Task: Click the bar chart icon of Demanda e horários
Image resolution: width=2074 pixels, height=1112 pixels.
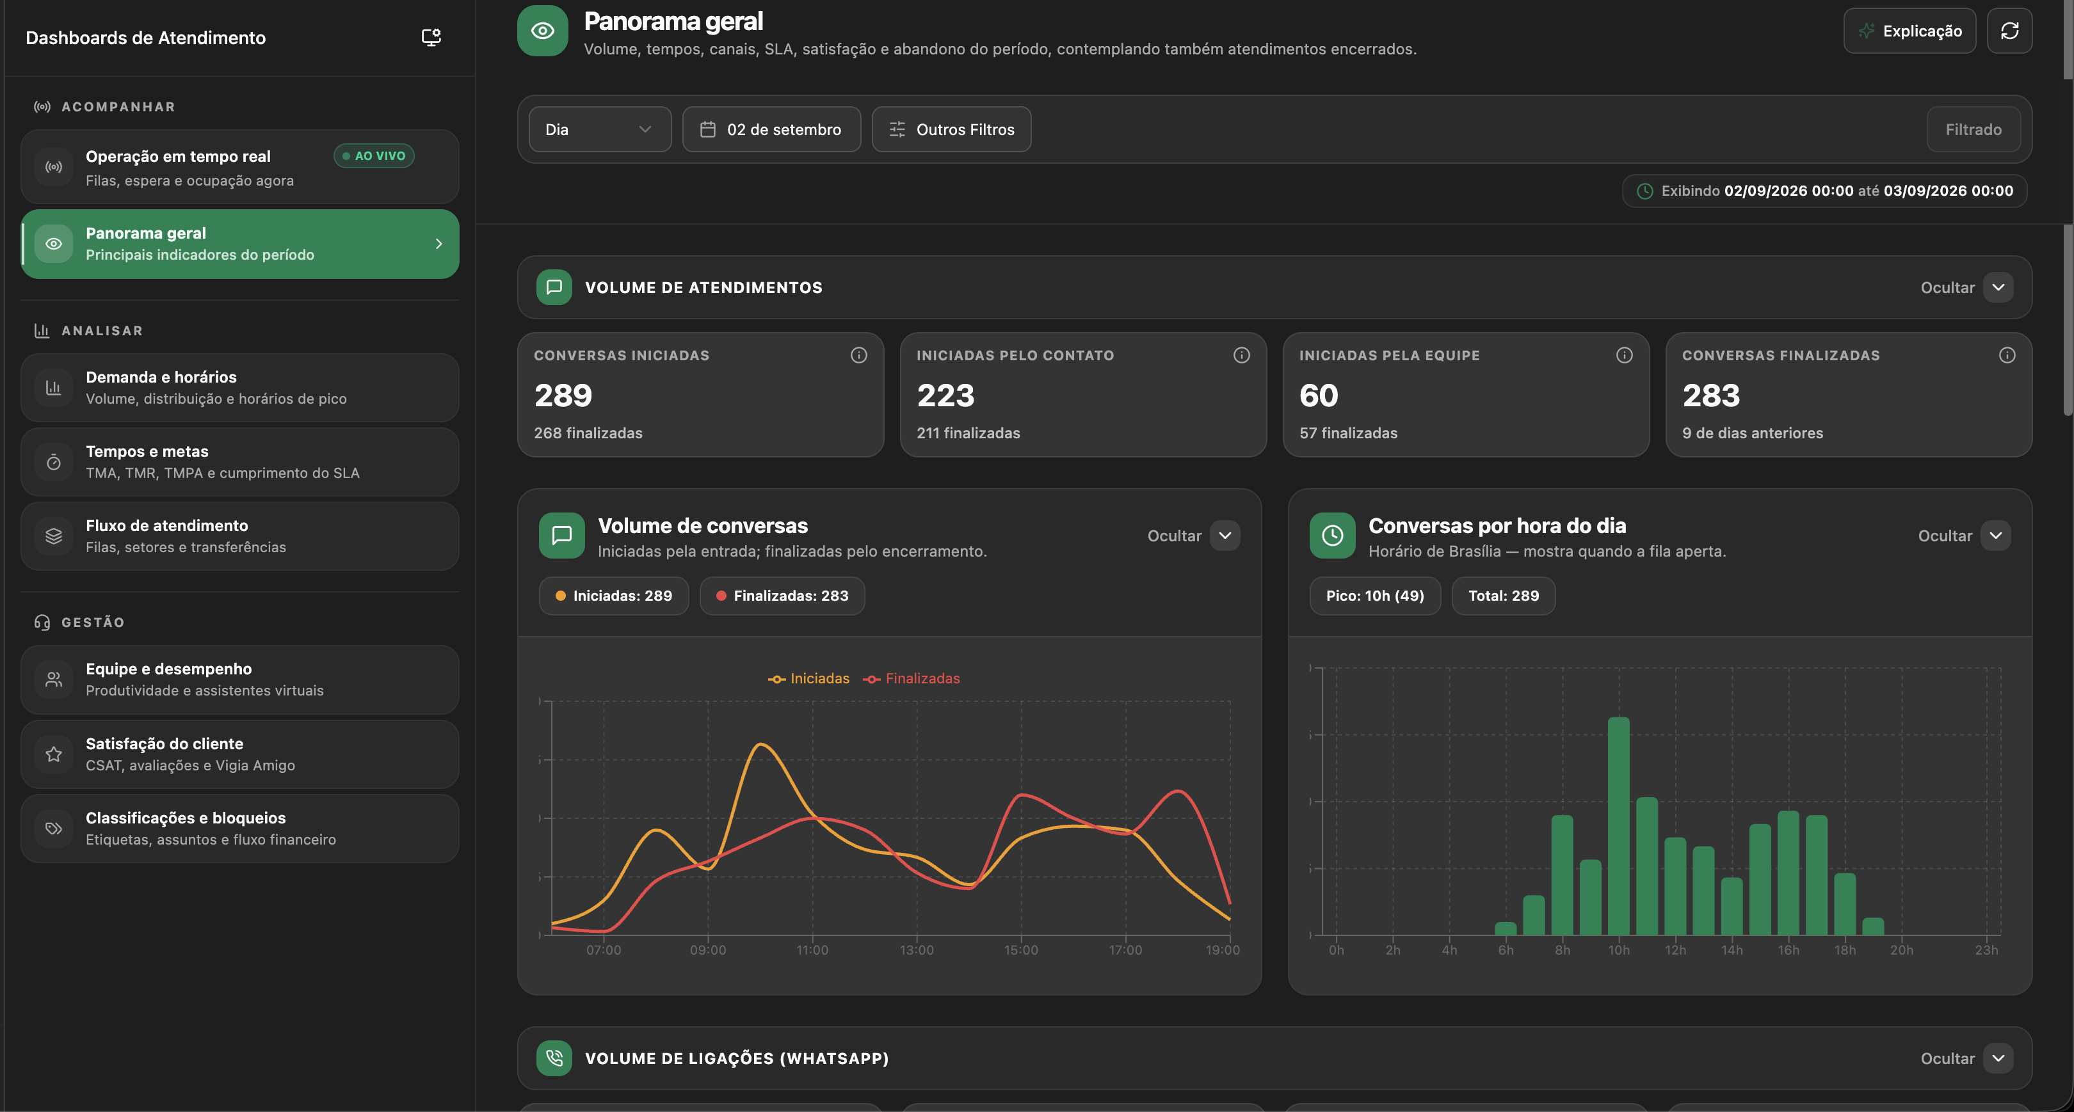Action: tap(54, 388)
